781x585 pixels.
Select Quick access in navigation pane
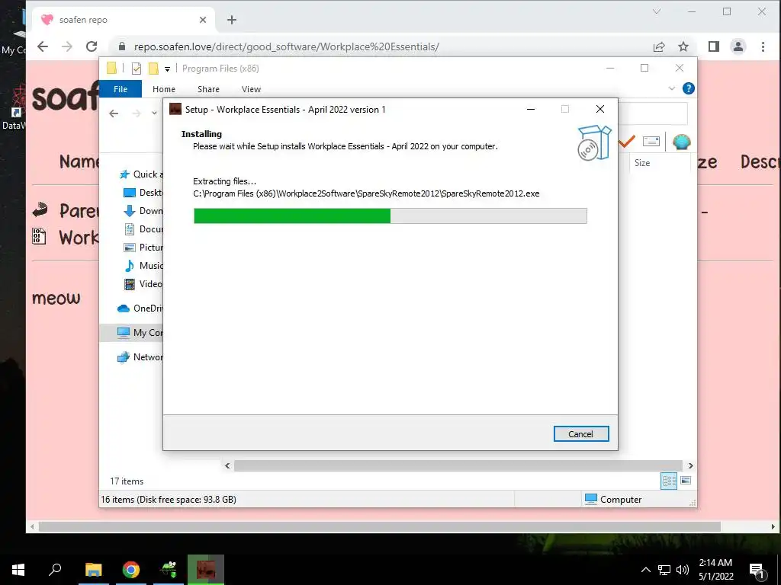tap(141, 174)
